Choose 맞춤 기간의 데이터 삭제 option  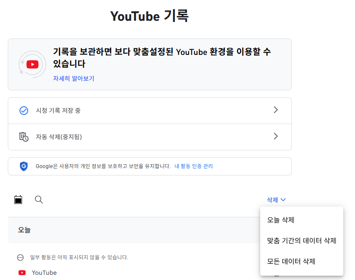pyautogui.click(x=302, y=241)
